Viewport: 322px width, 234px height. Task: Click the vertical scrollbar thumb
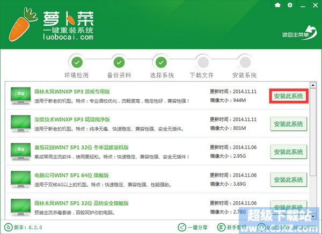click(313, 132)
